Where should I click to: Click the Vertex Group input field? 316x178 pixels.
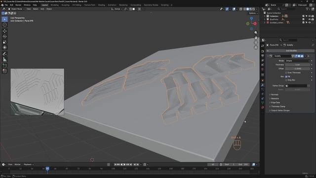[x=296, y=86]
